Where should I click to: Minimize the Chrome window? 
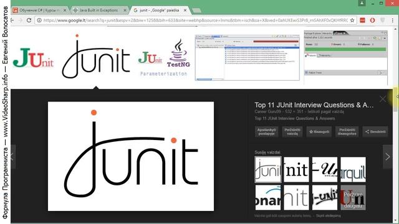[372, 3]
